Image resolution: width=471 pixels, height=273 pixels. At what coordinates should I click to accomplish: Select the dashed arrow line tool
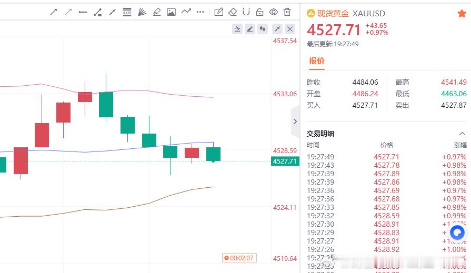(68, 12)
